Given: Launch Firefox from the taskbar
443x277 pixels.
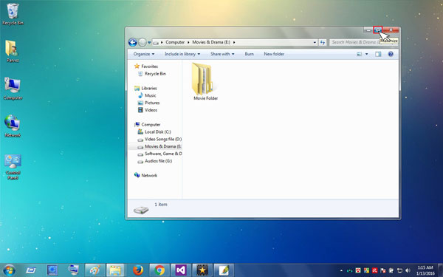Looking at the screenshot, I should pos(138,270).
